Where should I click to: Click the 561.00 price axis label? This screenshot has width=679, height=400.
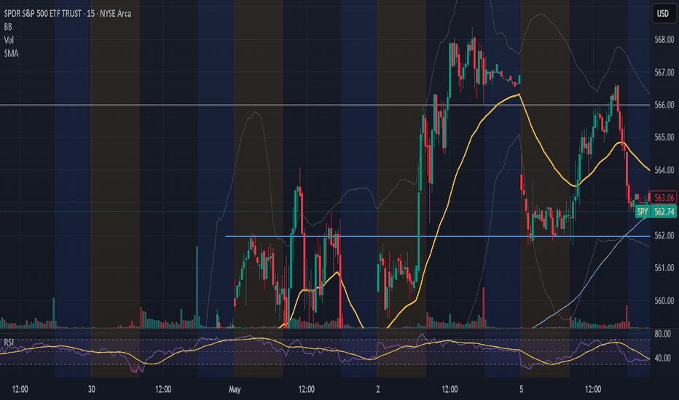664,268
